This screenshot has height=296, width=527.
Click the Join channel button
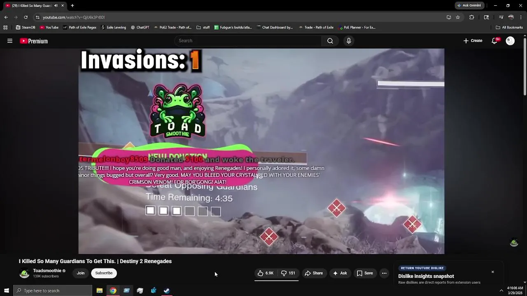pos(81,273)
